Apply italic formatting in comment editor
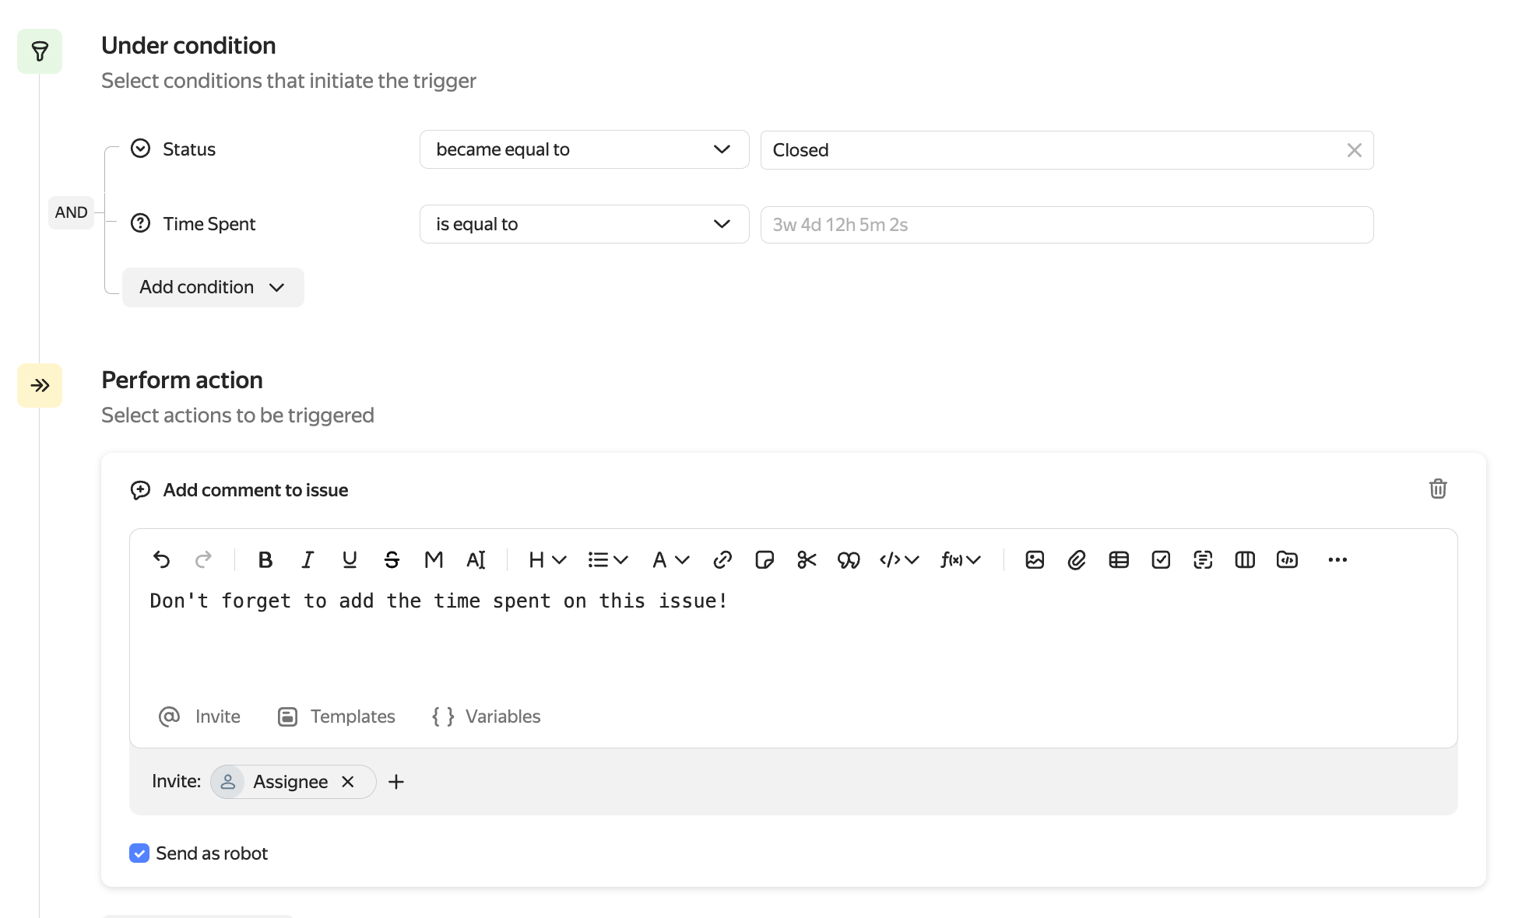Screen dimensions: 1529x918 pos(308,559)
